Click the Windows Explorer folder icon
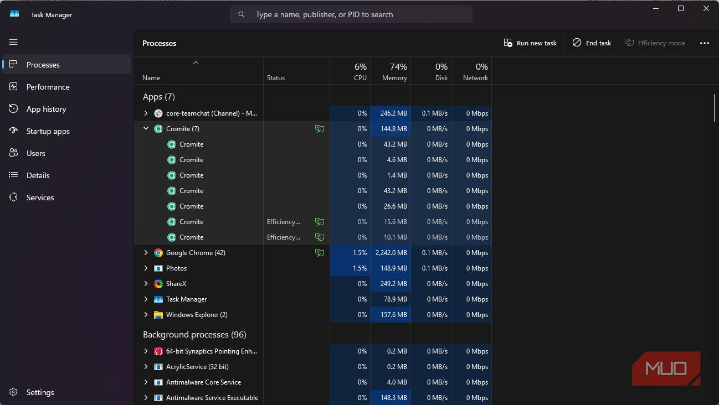Viewport: 719px width, 405px height. coord(158,315)
